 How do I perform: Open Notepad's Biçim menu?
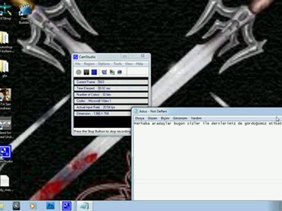[x=165, y=118]
